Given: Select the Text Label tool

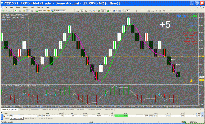Looking at the screenshot, I should pos(160,11).
